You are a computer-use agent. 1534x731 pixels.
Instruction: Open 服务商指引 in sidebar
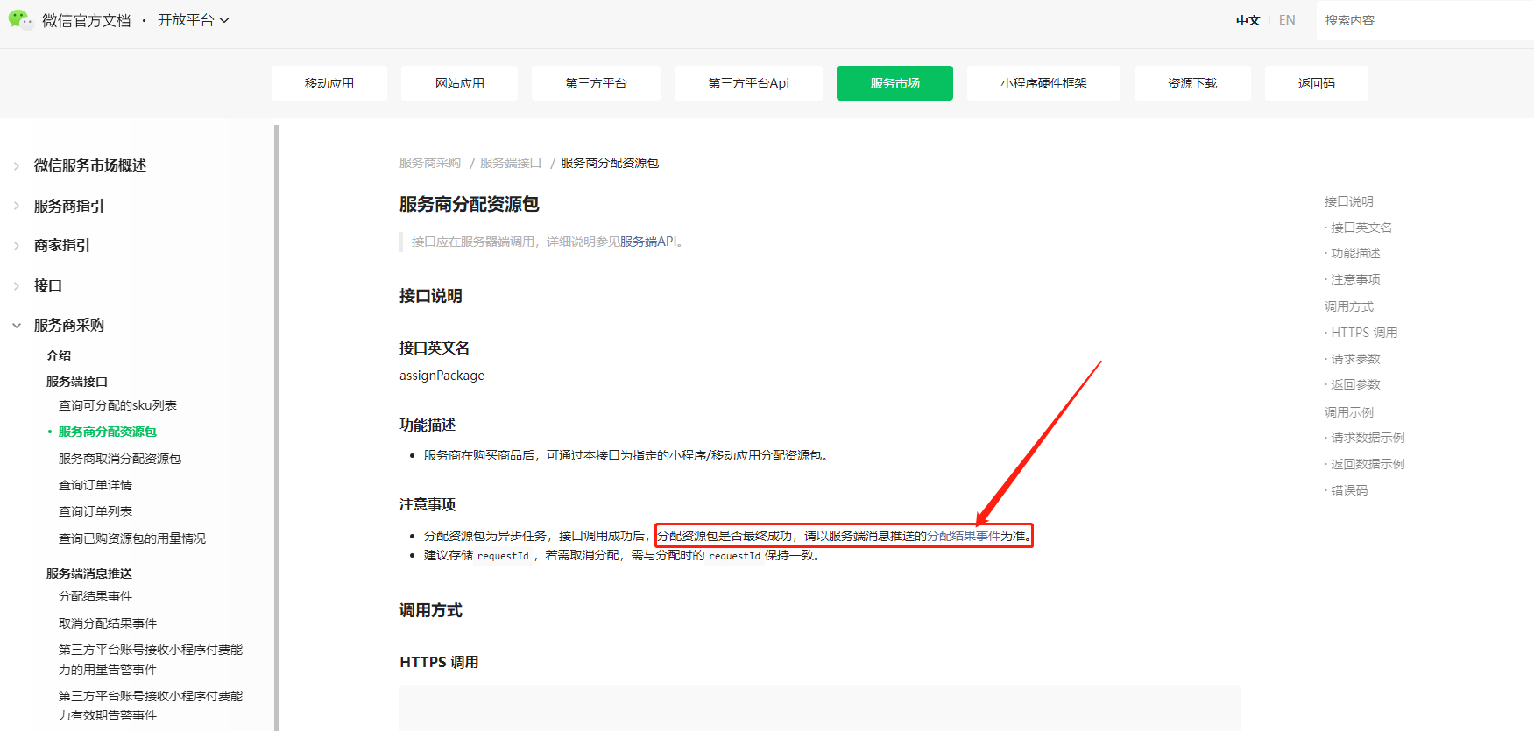coord(69,206)
